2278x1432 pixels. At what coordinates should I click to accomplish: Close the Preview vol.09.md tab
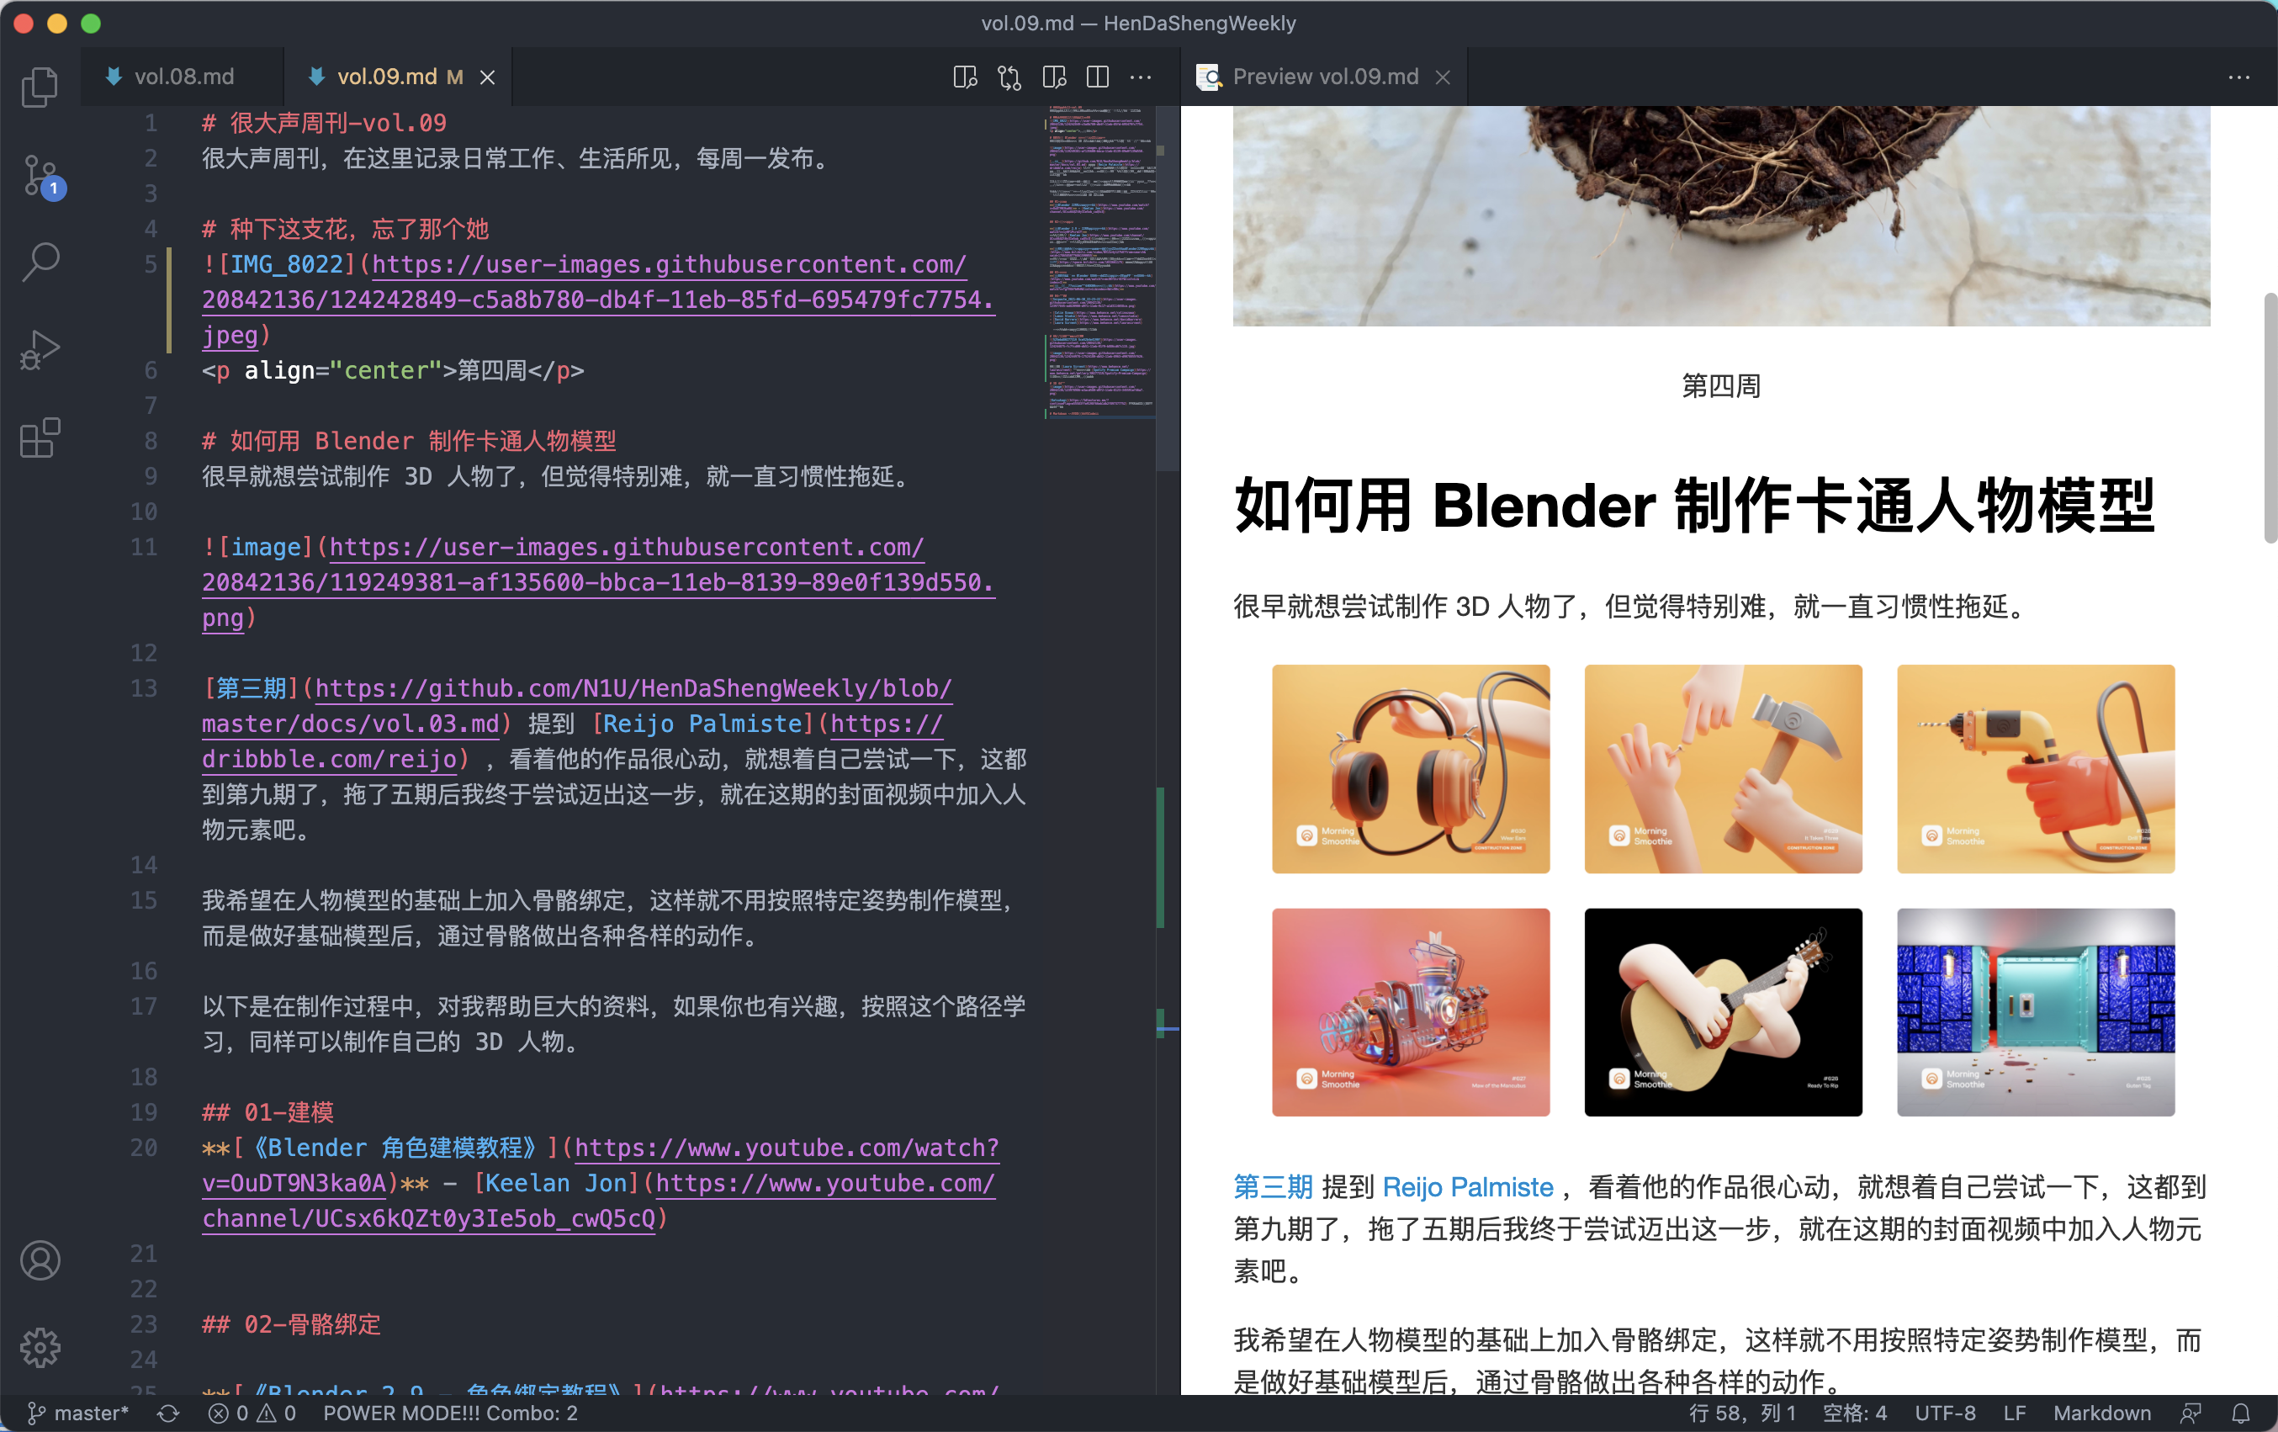point(1443,77)
